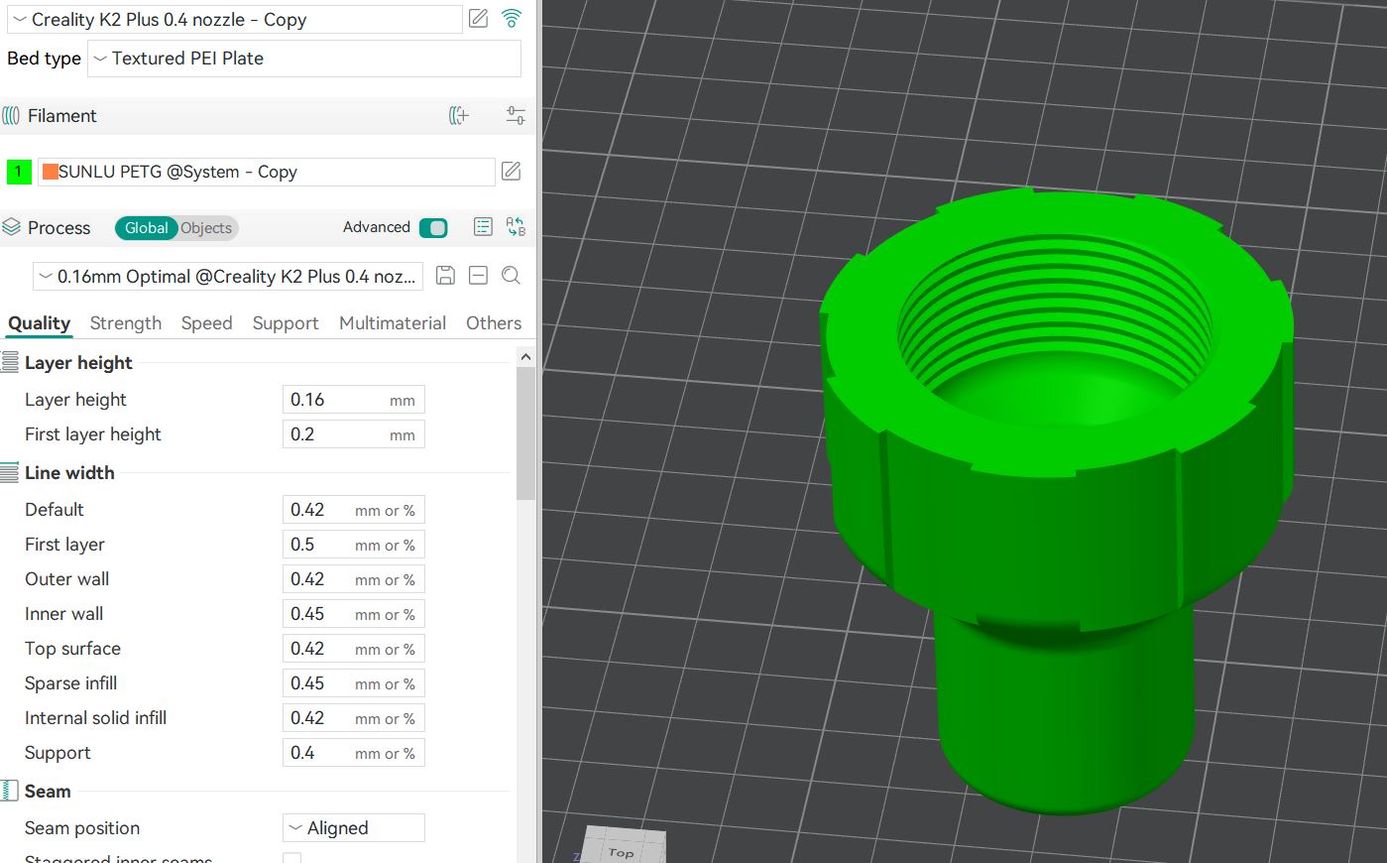Screen dimensions: 1387x863
Task: Open the Others tab
Action: [494, 323]
